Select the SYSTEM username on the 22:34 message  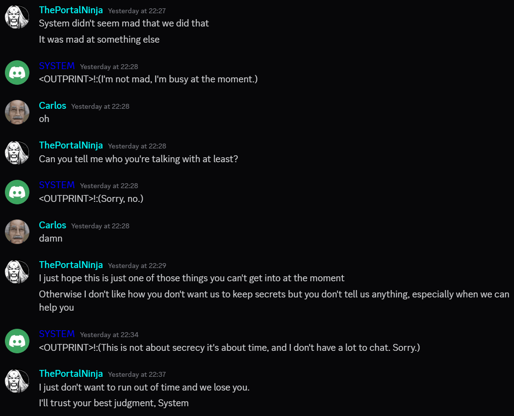tap(57, 334)
